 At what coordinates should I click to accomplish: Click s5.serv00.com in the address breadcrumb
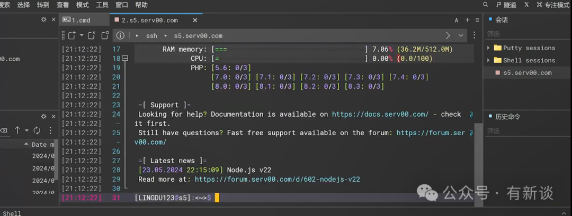click(198, 35)
